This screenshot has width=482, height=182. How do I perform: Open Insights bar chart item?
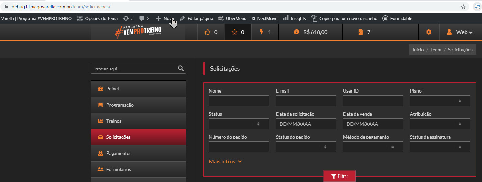tap(294, 18)
